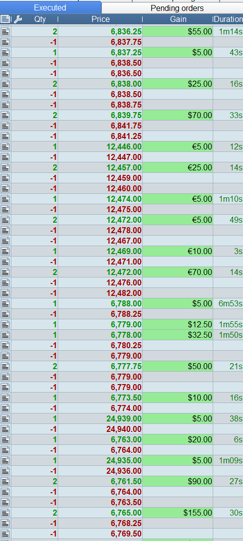Screen dimensions: 243x541
Task: Select the 24,940.00 price cell
Action: [100, 429]
